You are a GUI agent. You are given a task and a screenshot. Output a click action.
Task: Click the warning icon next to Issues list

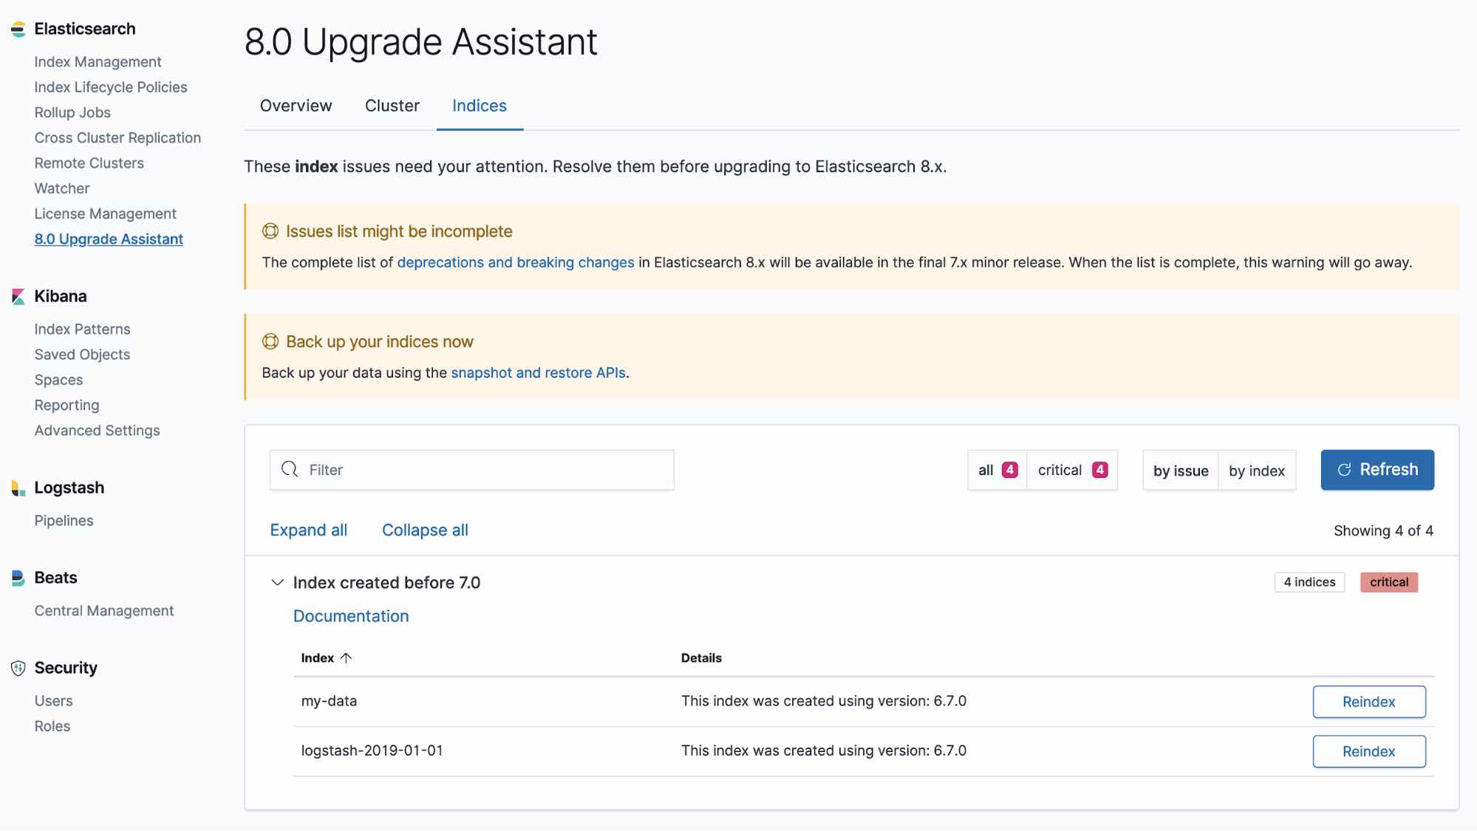tap(269, 231)
